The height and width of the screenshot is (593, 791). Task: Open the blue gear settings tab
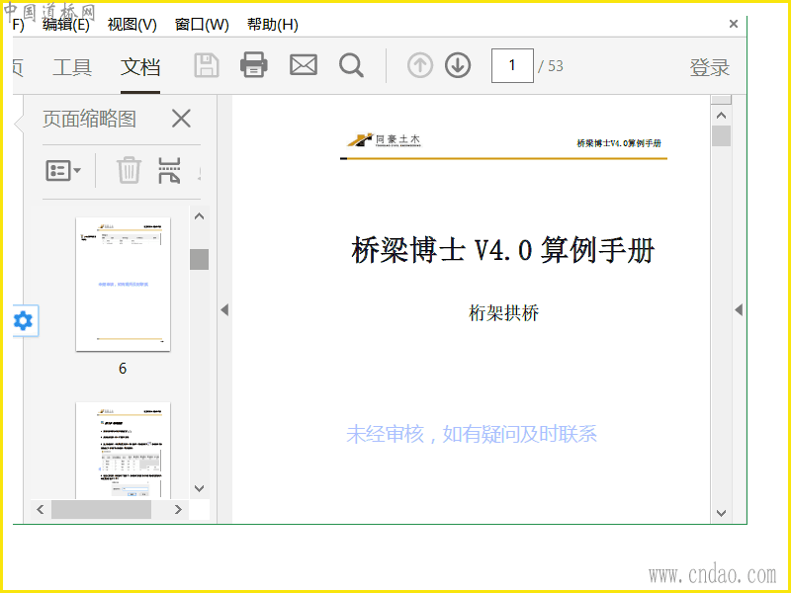pyautogui.click(x=24, y=320)
